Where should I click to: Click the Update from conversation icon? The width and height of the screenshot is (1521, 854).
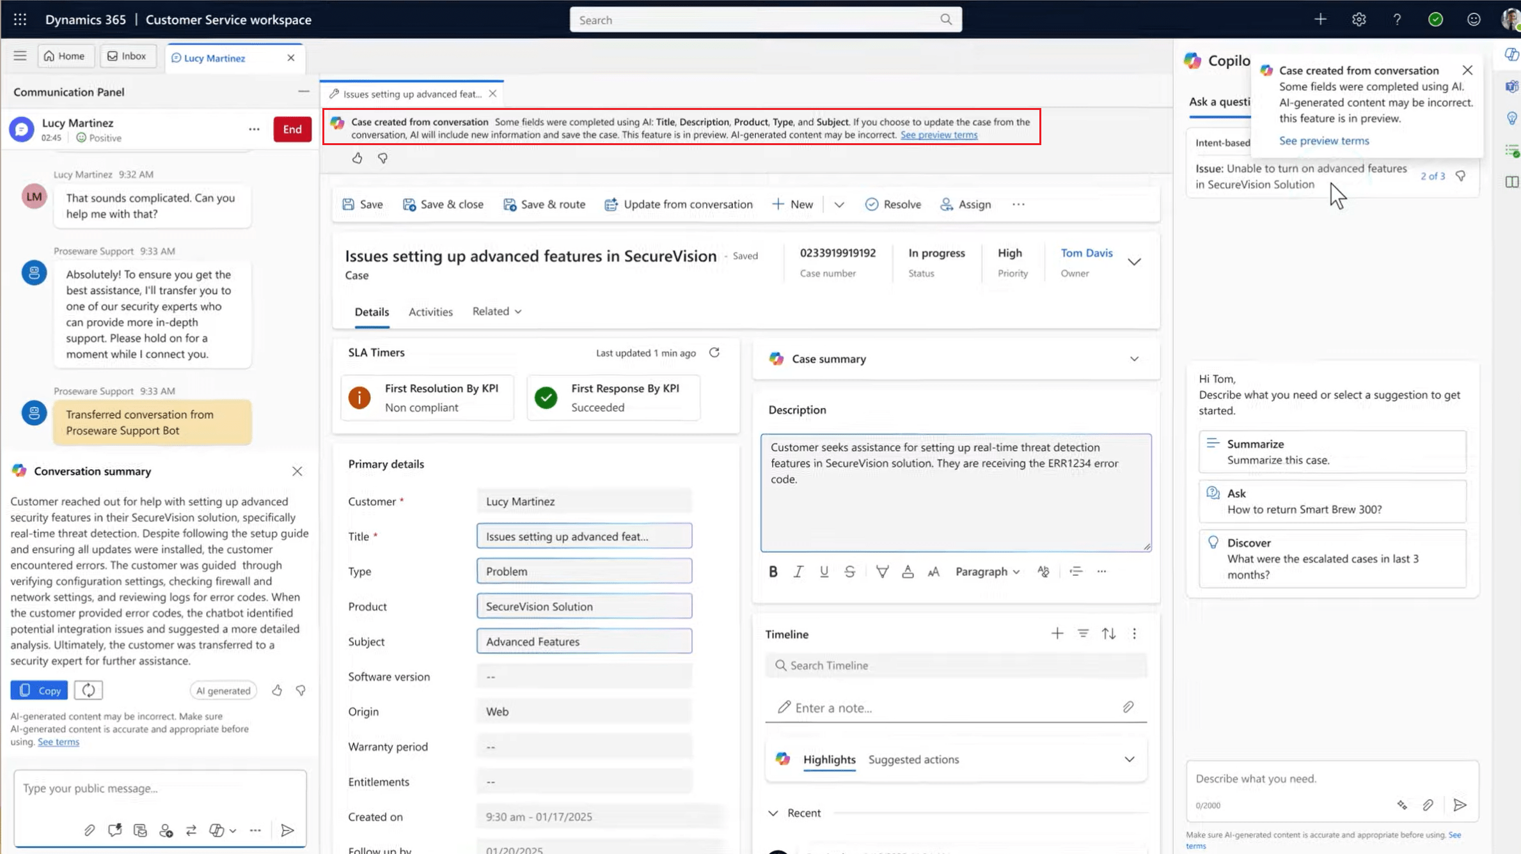click(x=611, y=205)
